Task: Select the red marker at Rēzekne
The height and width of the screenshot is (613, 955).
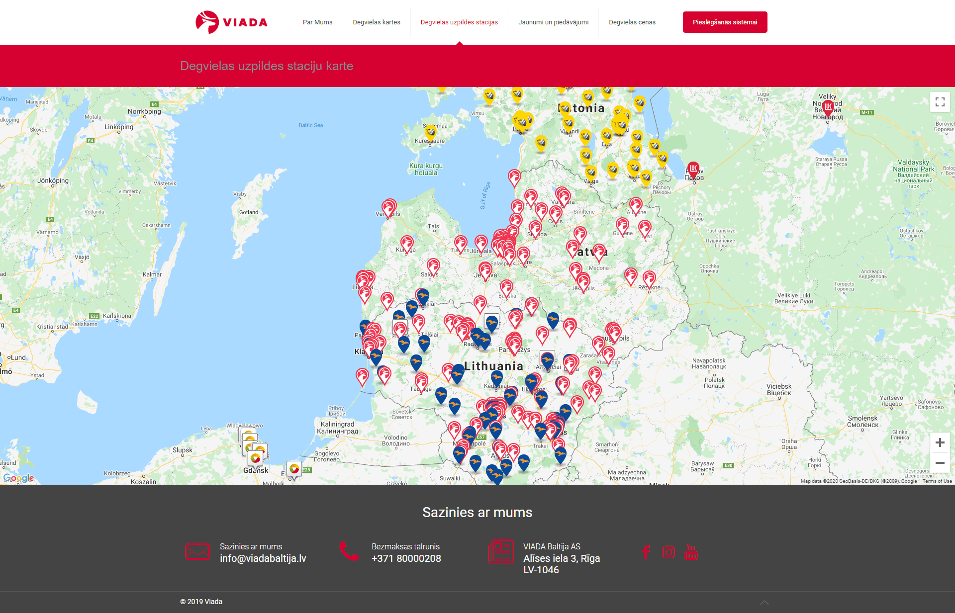Action: [x=649, y=279]
